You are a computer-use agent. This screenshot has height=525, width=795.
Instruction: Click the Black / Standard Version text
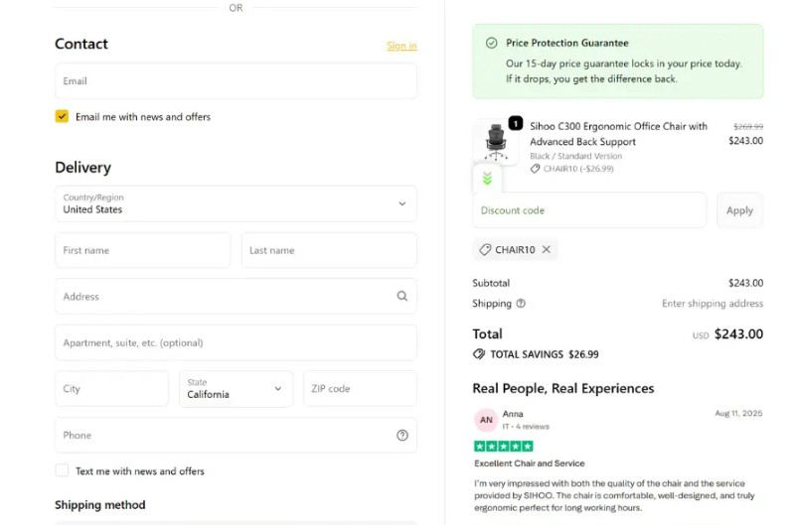[576, 156]
